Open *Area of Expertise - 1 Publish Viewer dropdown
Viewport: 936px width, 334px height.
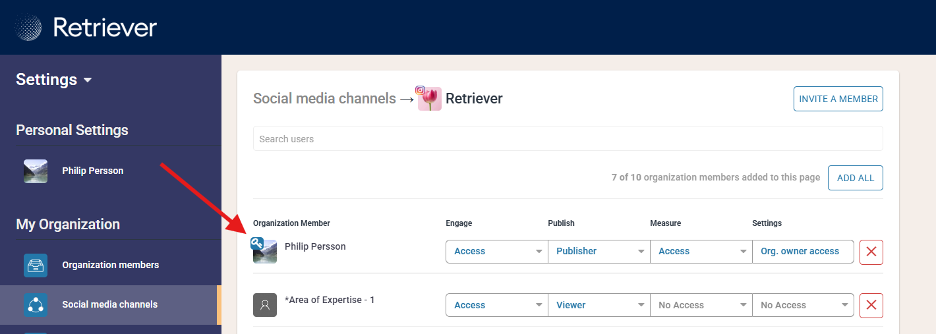[599, 305]
